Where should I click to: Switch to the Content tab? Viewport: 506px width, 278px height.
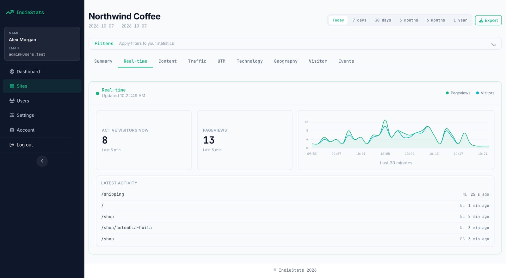pyautogui.click(x=168, y=61)
